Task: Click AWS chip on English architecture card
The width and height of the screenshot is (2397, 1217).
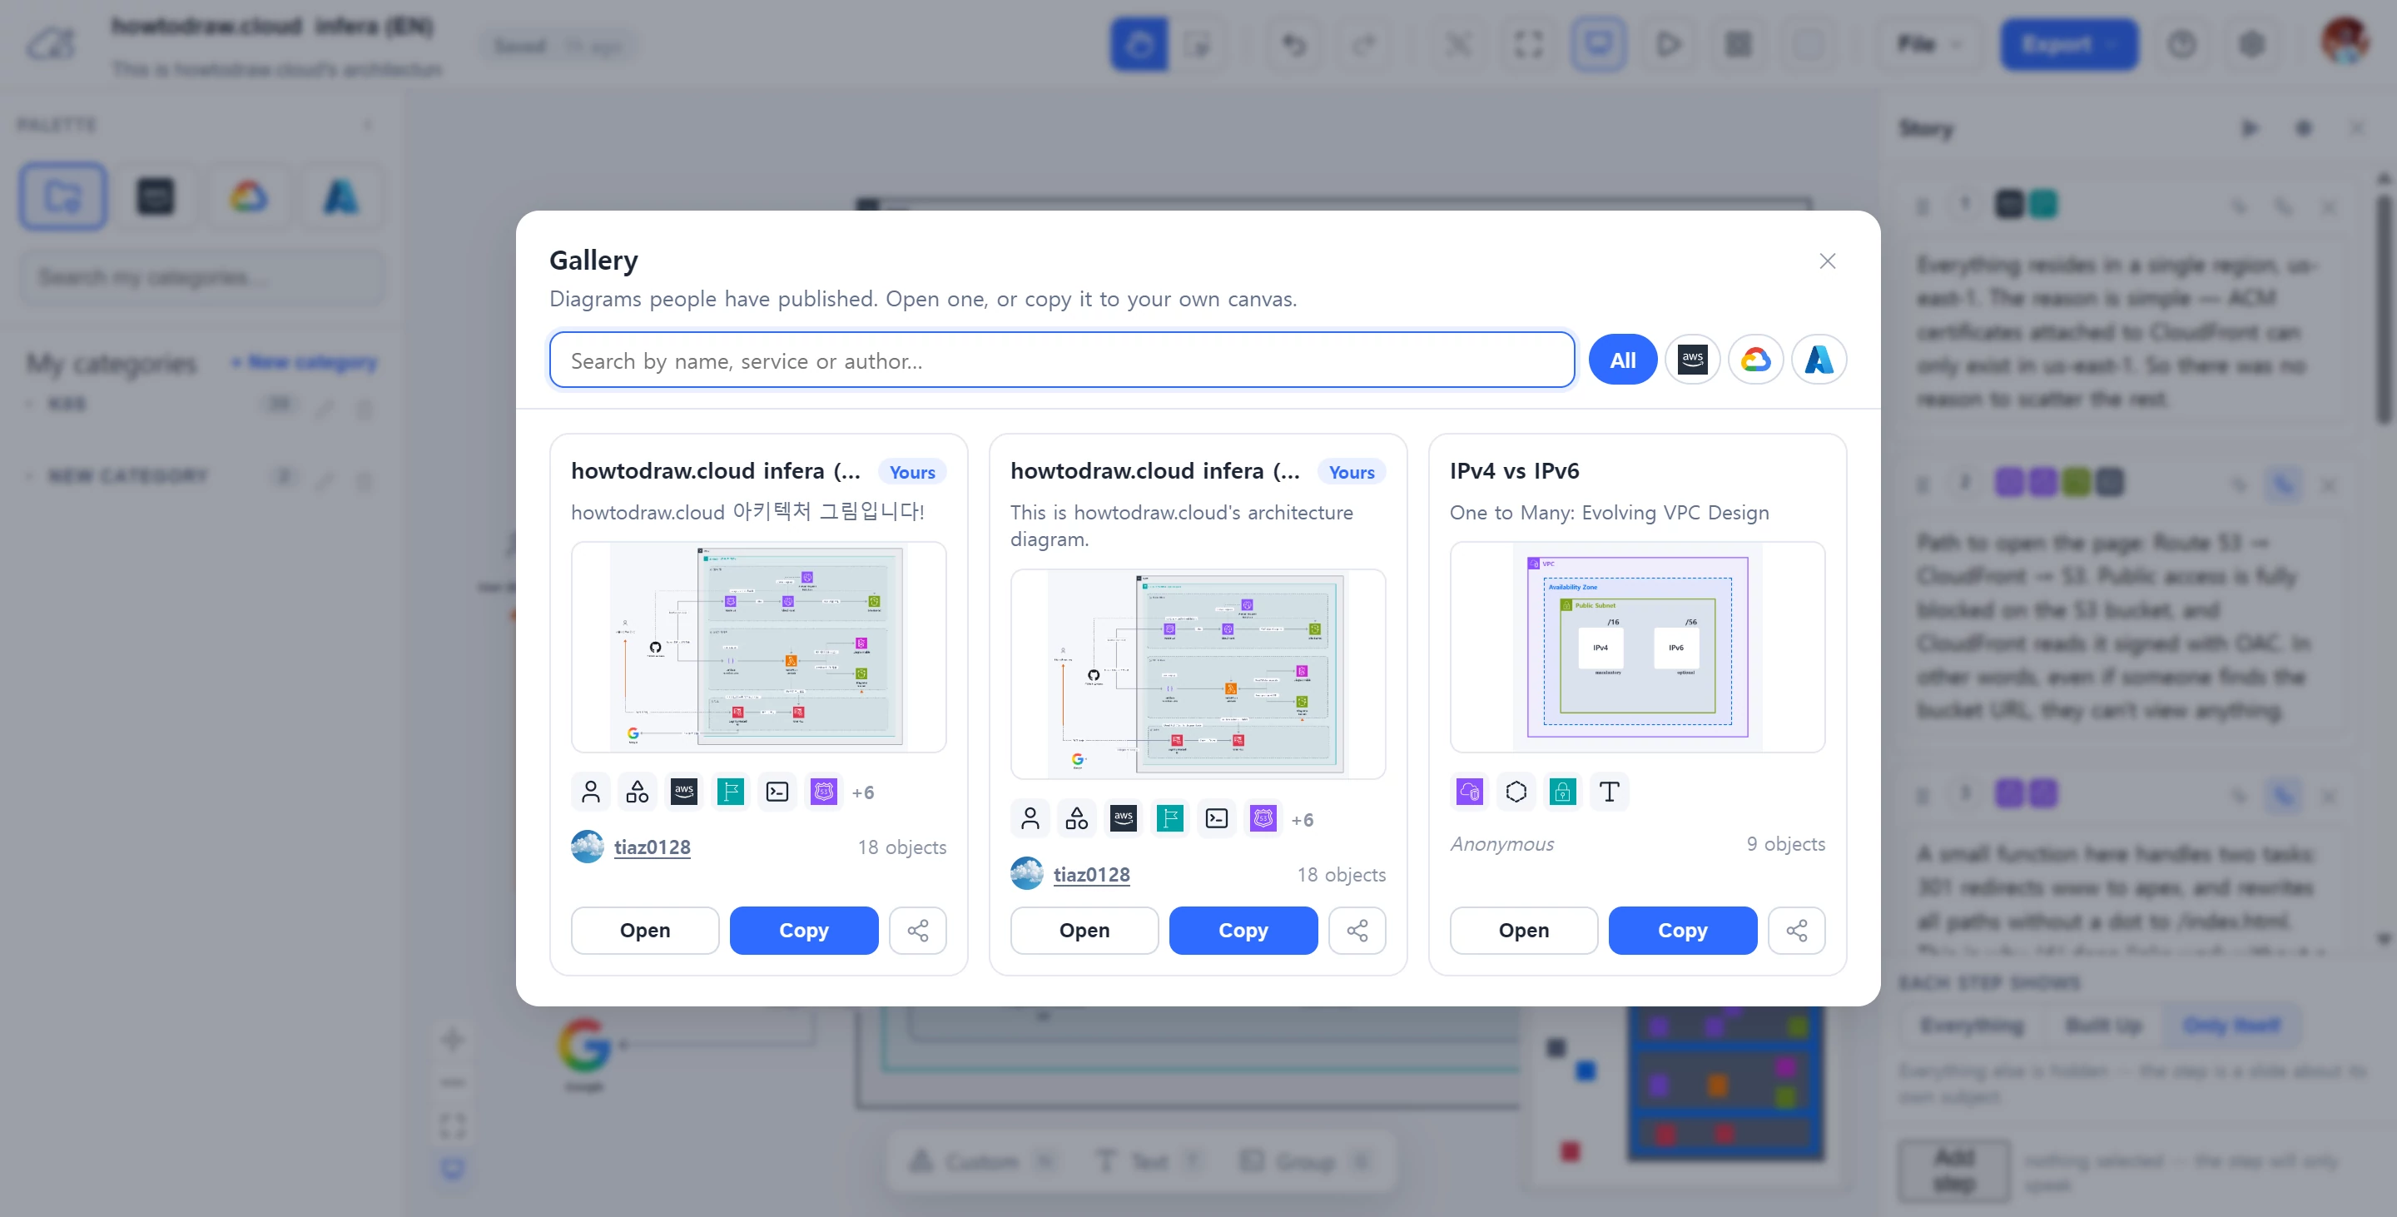Action: click(1122, 819)
